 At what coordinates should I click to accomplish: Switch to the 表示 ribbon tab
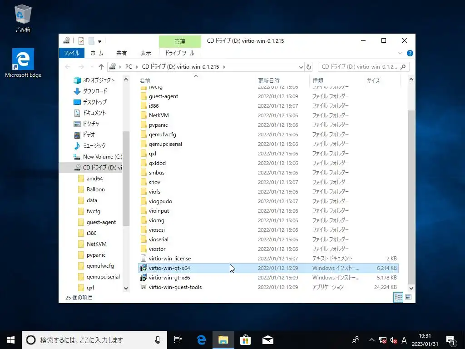point(146,53)
